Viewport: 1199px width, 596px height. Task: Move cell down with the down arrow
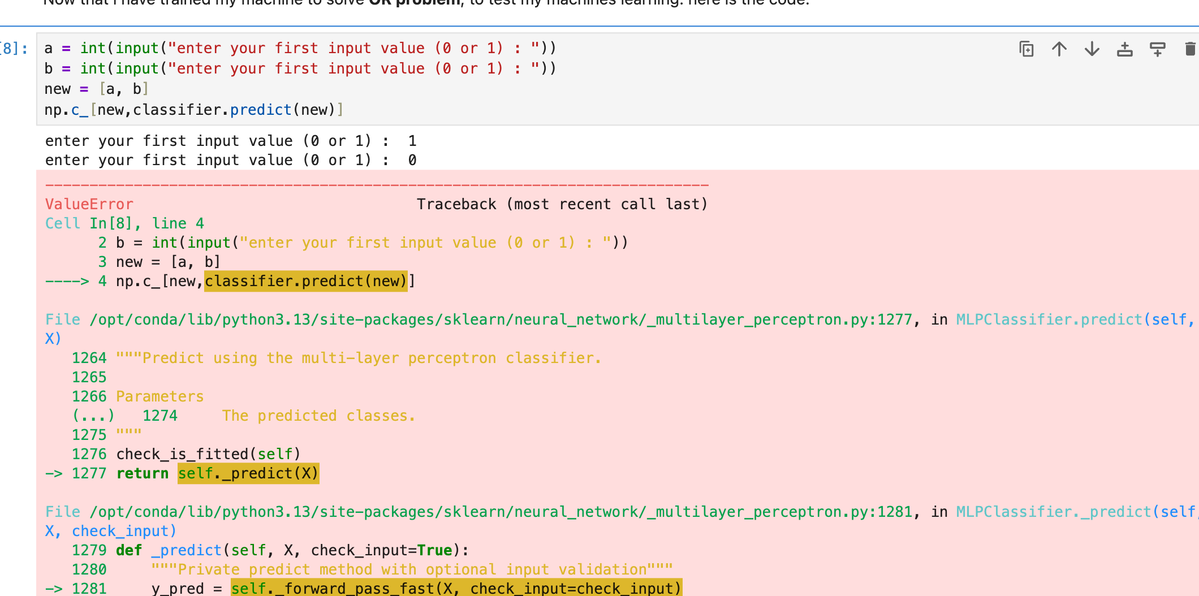[1092, 49]
